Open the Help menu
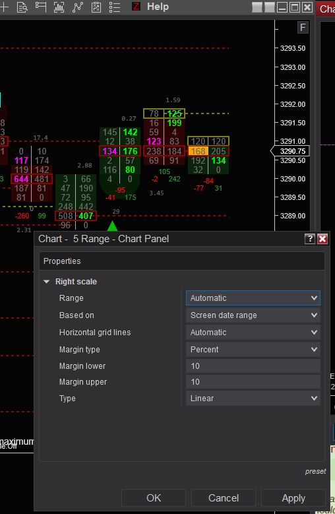 tap(158, 7)
